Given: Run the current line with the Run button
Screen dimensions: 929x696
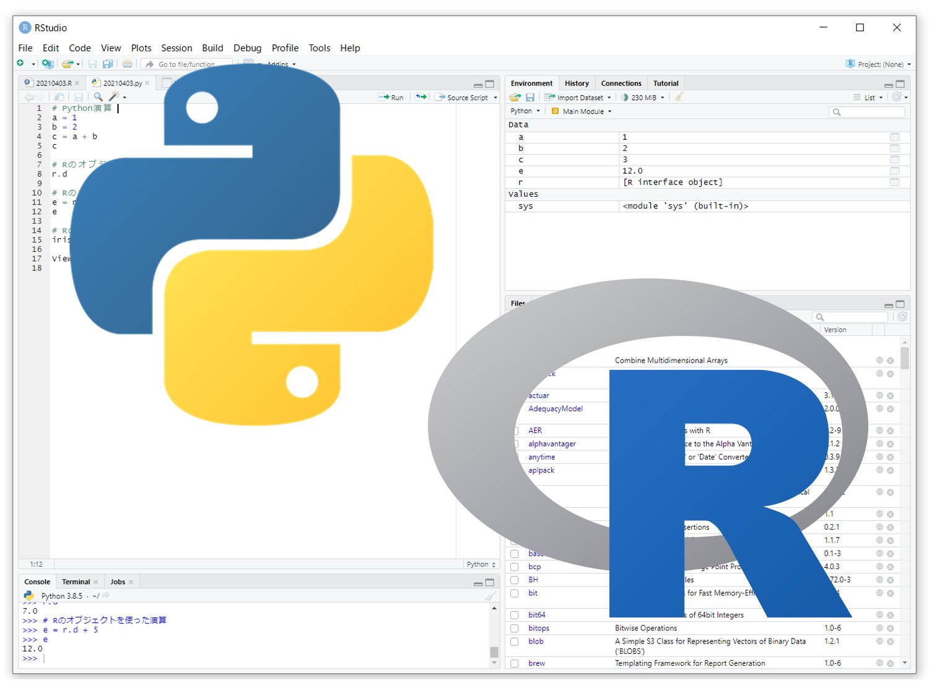Looking at the screenshot, I should (392, 97).
